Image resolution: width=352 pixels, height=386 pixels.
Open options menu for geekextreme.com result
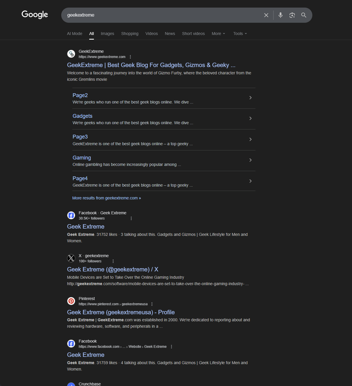click(x=130, y=57)
